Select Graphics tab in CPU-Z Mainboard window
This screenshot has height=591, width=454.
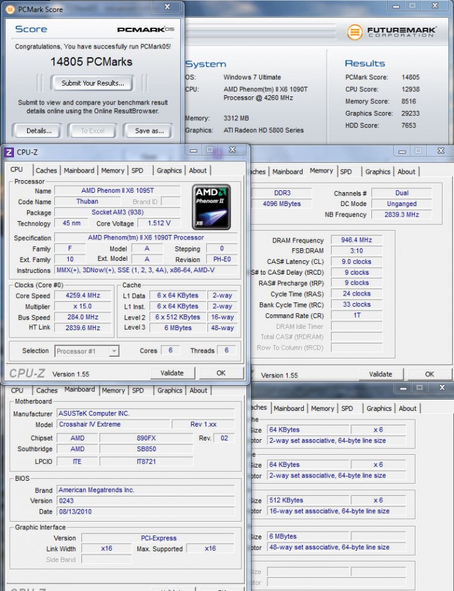[x=170, y=391]
